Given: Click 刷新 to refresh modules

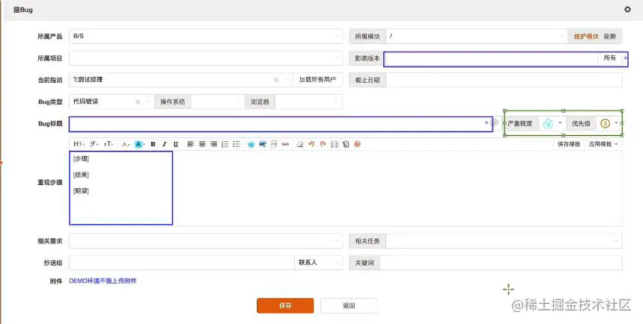Looking at the screenshot, I should (x=610, y=37).
